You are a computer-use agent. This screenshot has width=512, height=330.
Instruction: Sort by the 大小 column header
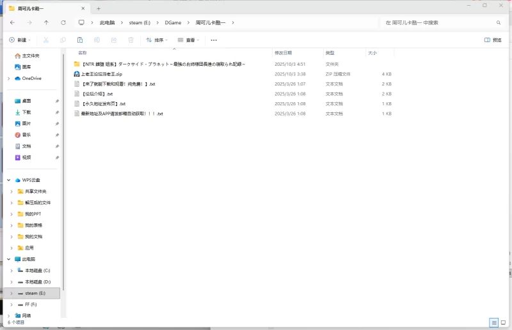tap(372, 53)
